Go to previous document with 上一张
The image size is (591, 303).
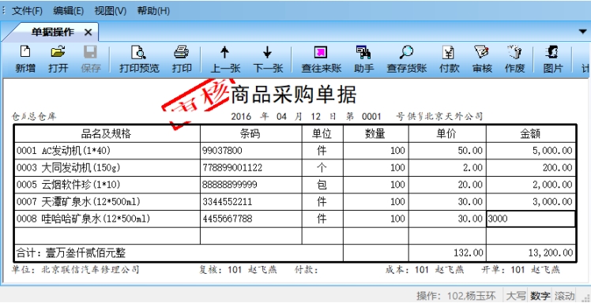click(x=225, y=59)
